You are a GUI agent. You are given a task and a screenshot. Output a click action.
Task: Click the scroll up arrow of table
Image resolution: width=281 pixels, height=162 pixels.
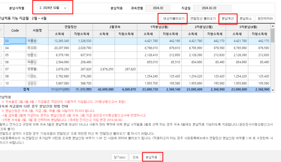(x=272, y=26)
